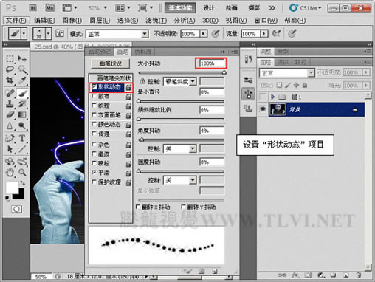This screenshot has width=375, height=282.
Task: Hide the 背景 layer with eye icon
Action: (x=263, y=109)
